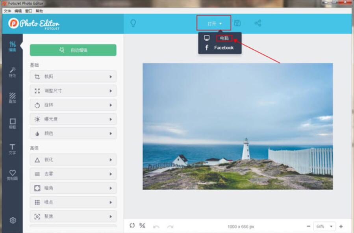This screenshot has width=354, height=233.
Task: Click the Save icon beside 打开 button
Action: (237, 23)
